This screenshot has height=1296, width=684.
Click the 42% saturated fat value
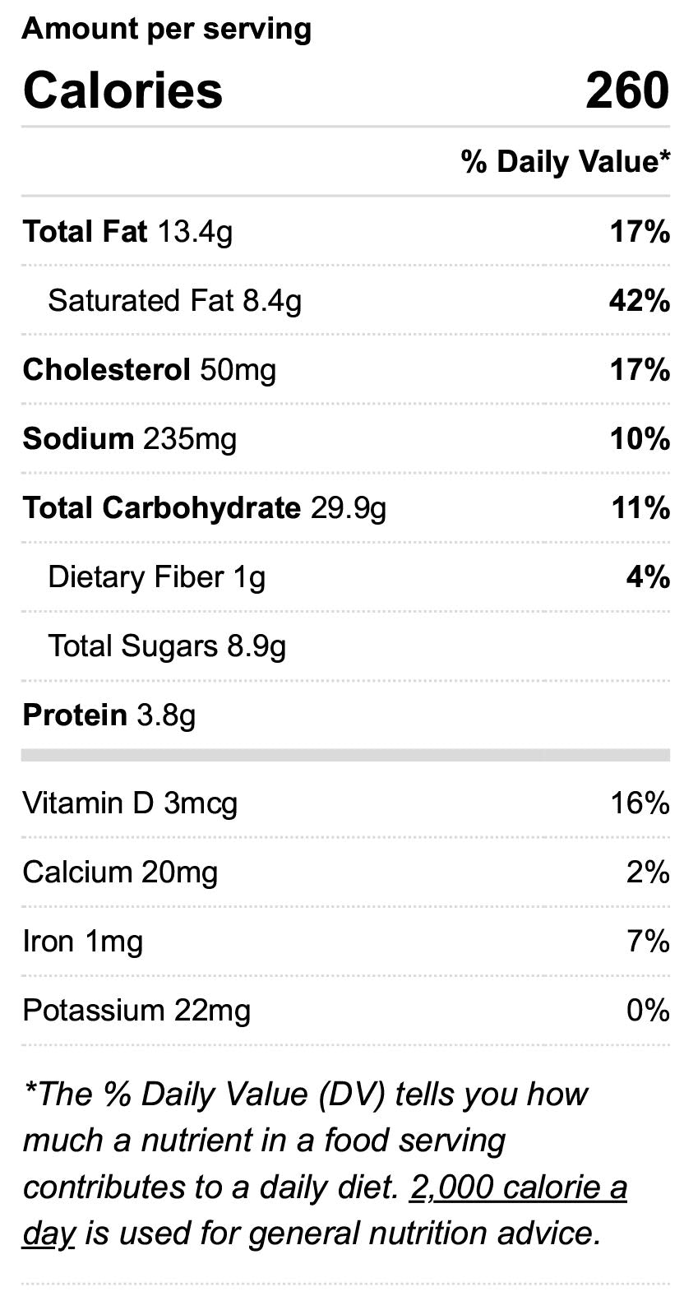(639, 301)
